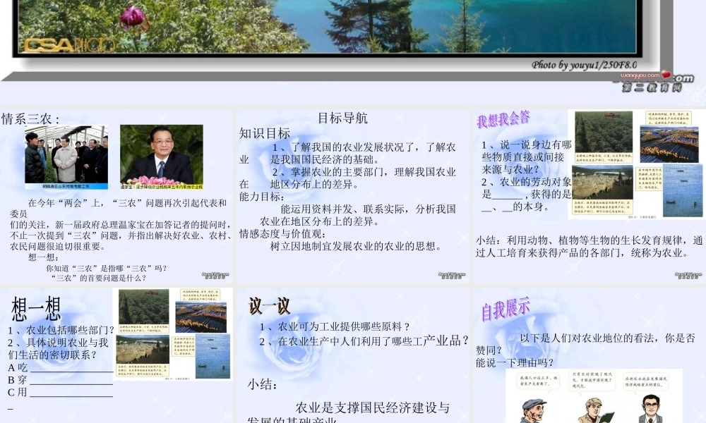Click speech bubble above the glasses man
Viewport: 706px width, 423px height.
point(646,382)
